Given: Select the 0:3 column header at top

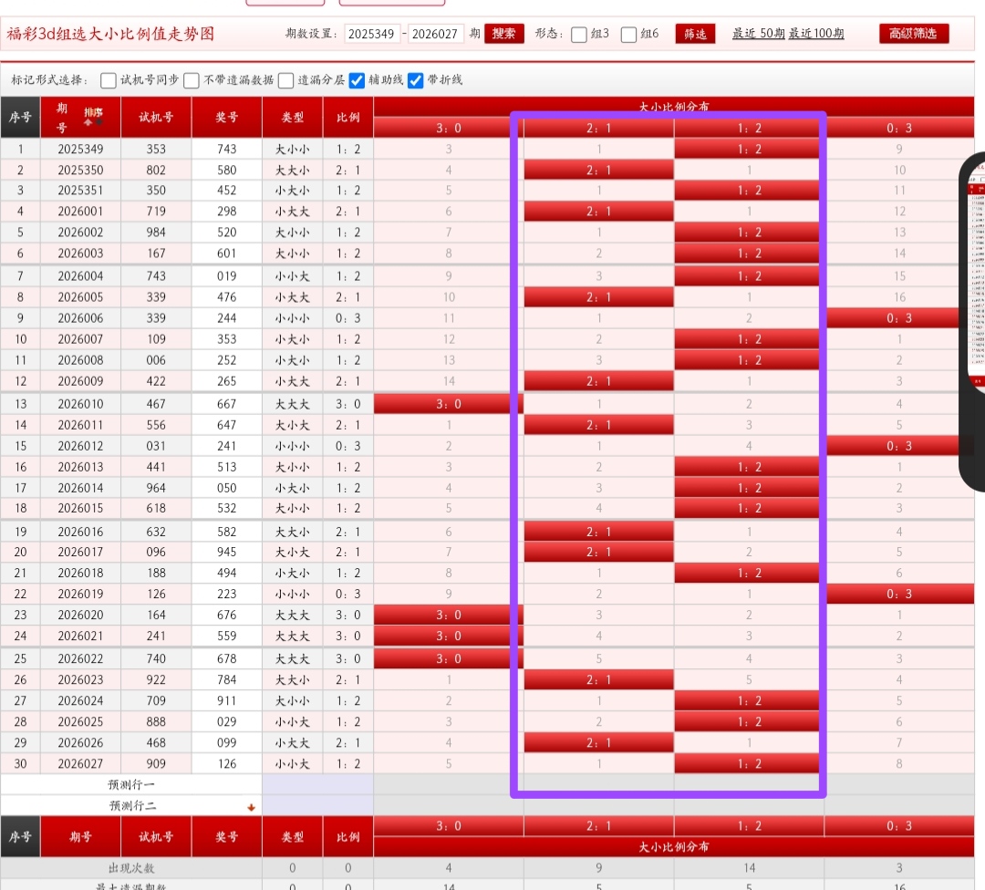Looking at the screenshot, I should click(898, 128).
